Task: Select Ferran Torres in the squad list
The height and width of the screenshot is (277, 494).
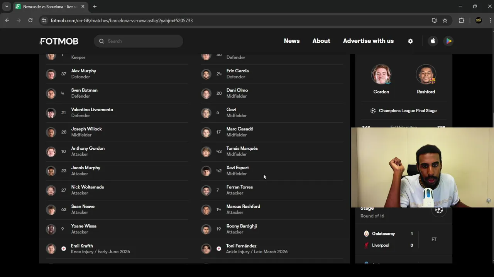Action: [x=272, y=190]
